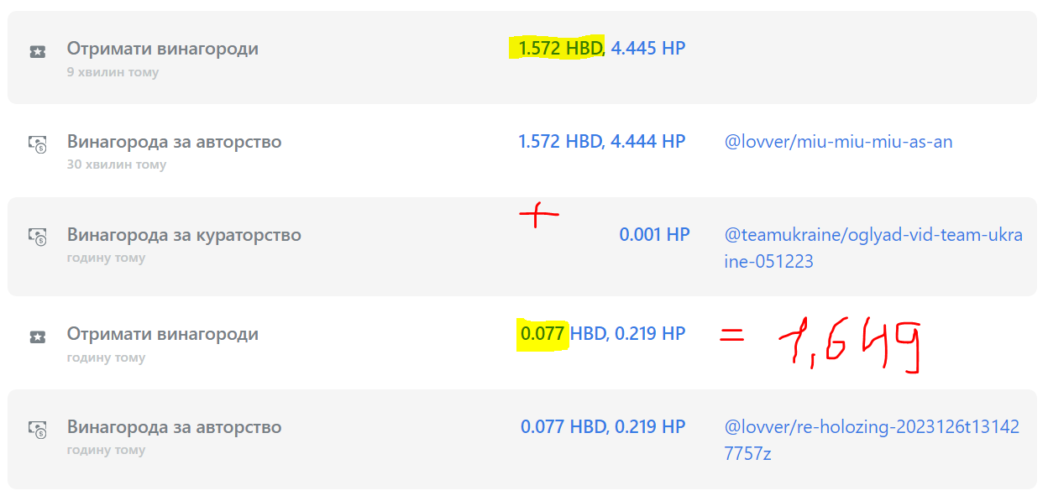Click the icon beside Винагорода за кураторство

[38, 237]
